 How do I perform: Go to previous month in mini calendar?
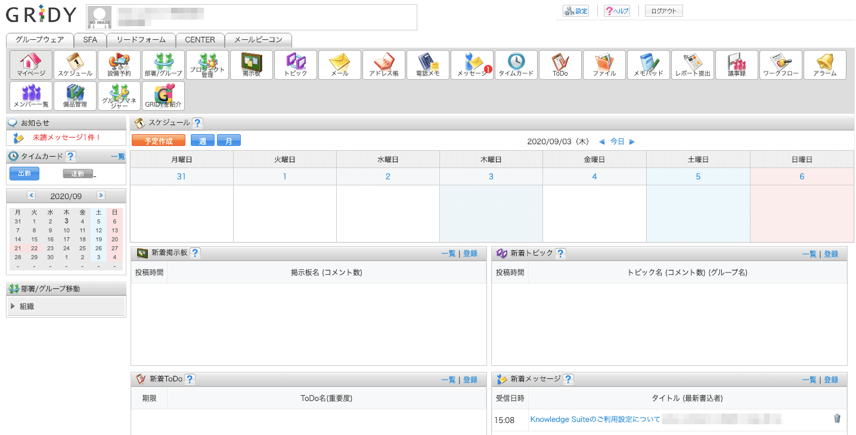point(32,195)
